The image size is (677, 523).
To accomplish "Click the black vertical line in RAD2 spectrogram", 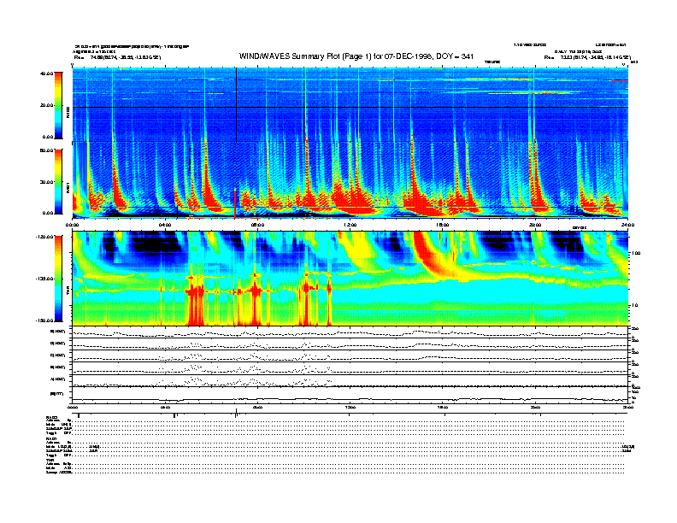I will 236,105.
